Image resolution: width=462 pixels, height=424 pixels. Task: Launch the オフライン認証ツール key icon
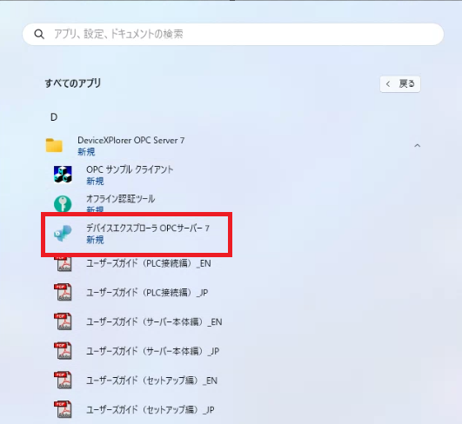tap(63, 203)
